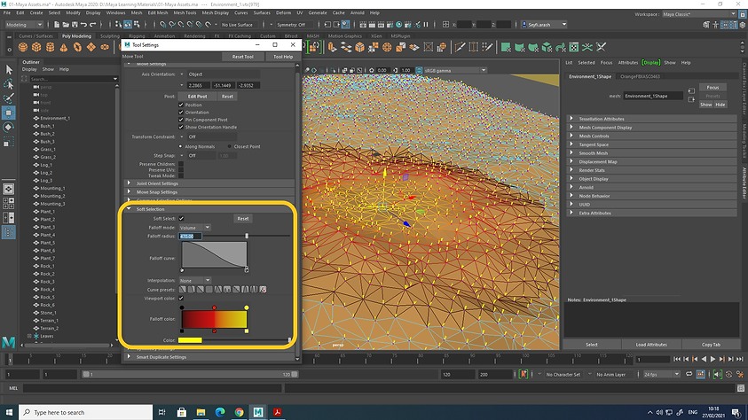Open a scene with the folder icon
Image resolution: width=748 pixels, height=420 pixels.
click(66, 24)
